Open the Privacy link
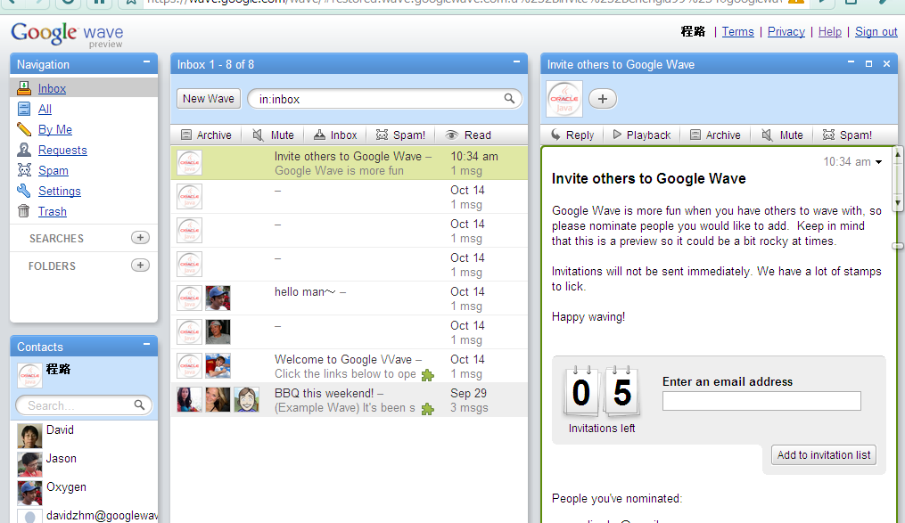The image size is (905, 523). [786, 32]
